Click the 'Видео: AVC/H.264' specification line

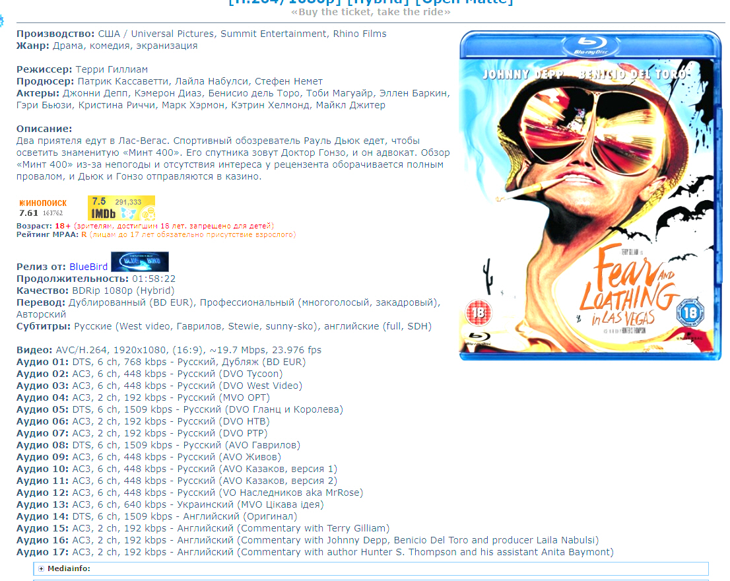(169, 350)
